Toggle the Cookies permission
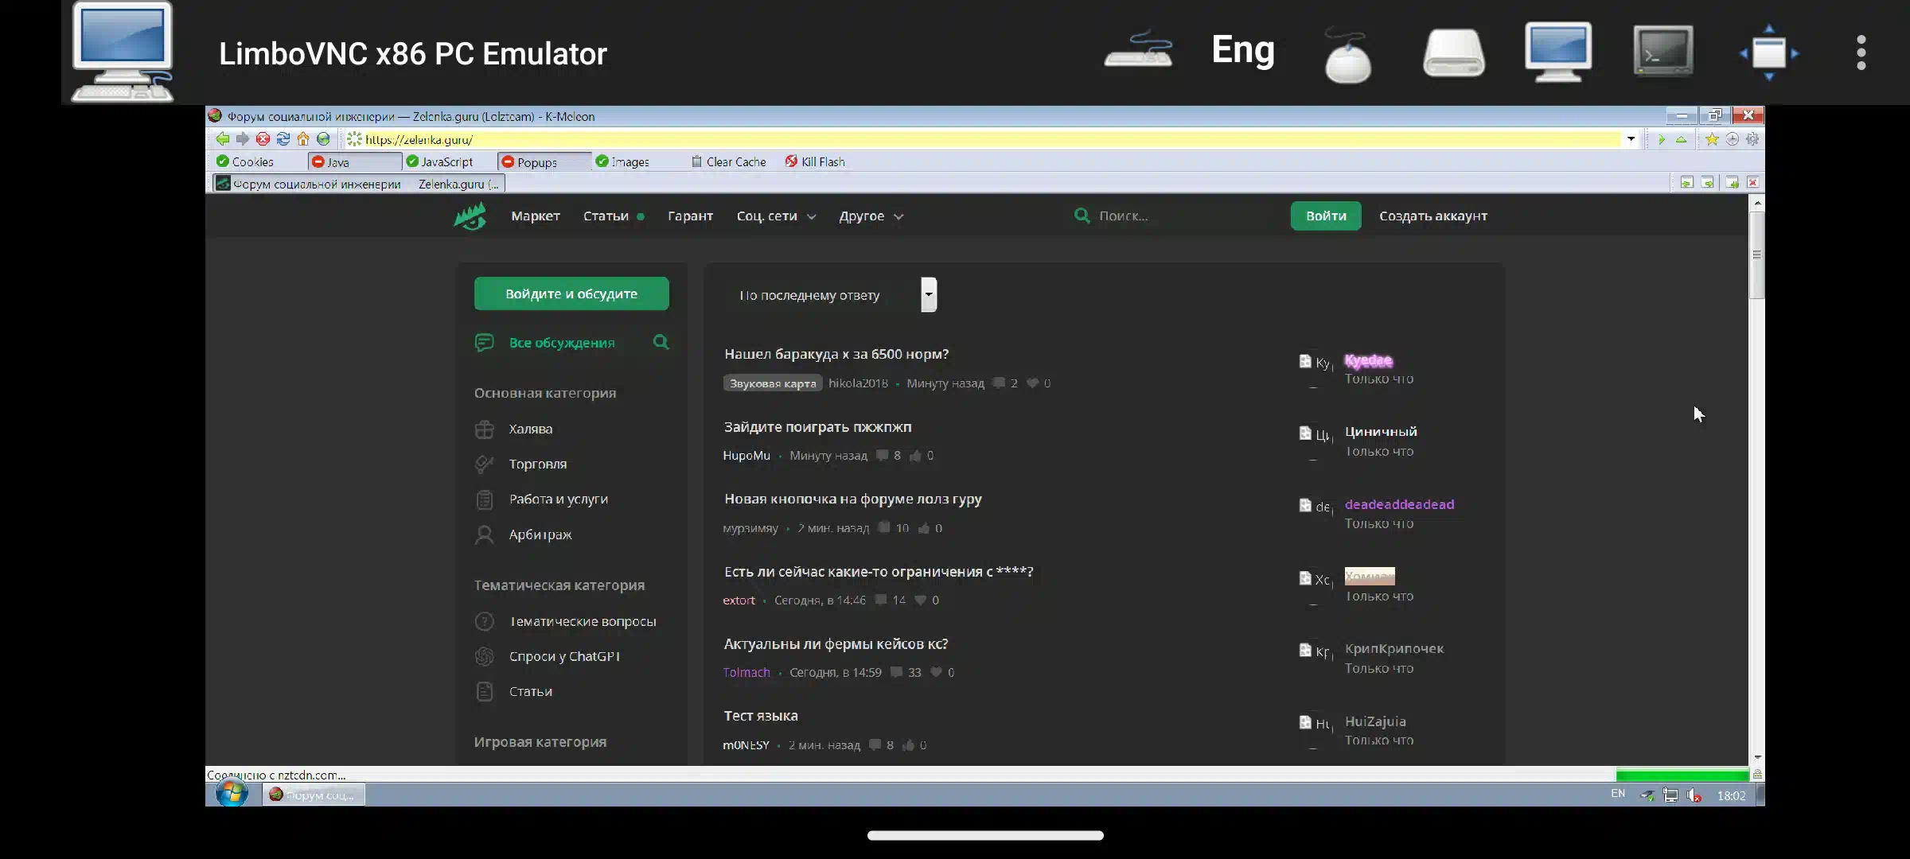This screenshot has width=1910, height=859. [245, 161]
